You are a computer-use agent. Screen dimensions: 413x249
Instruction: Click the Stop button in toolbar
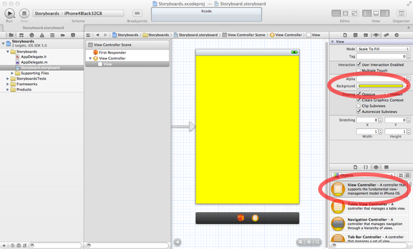(25, 13)
